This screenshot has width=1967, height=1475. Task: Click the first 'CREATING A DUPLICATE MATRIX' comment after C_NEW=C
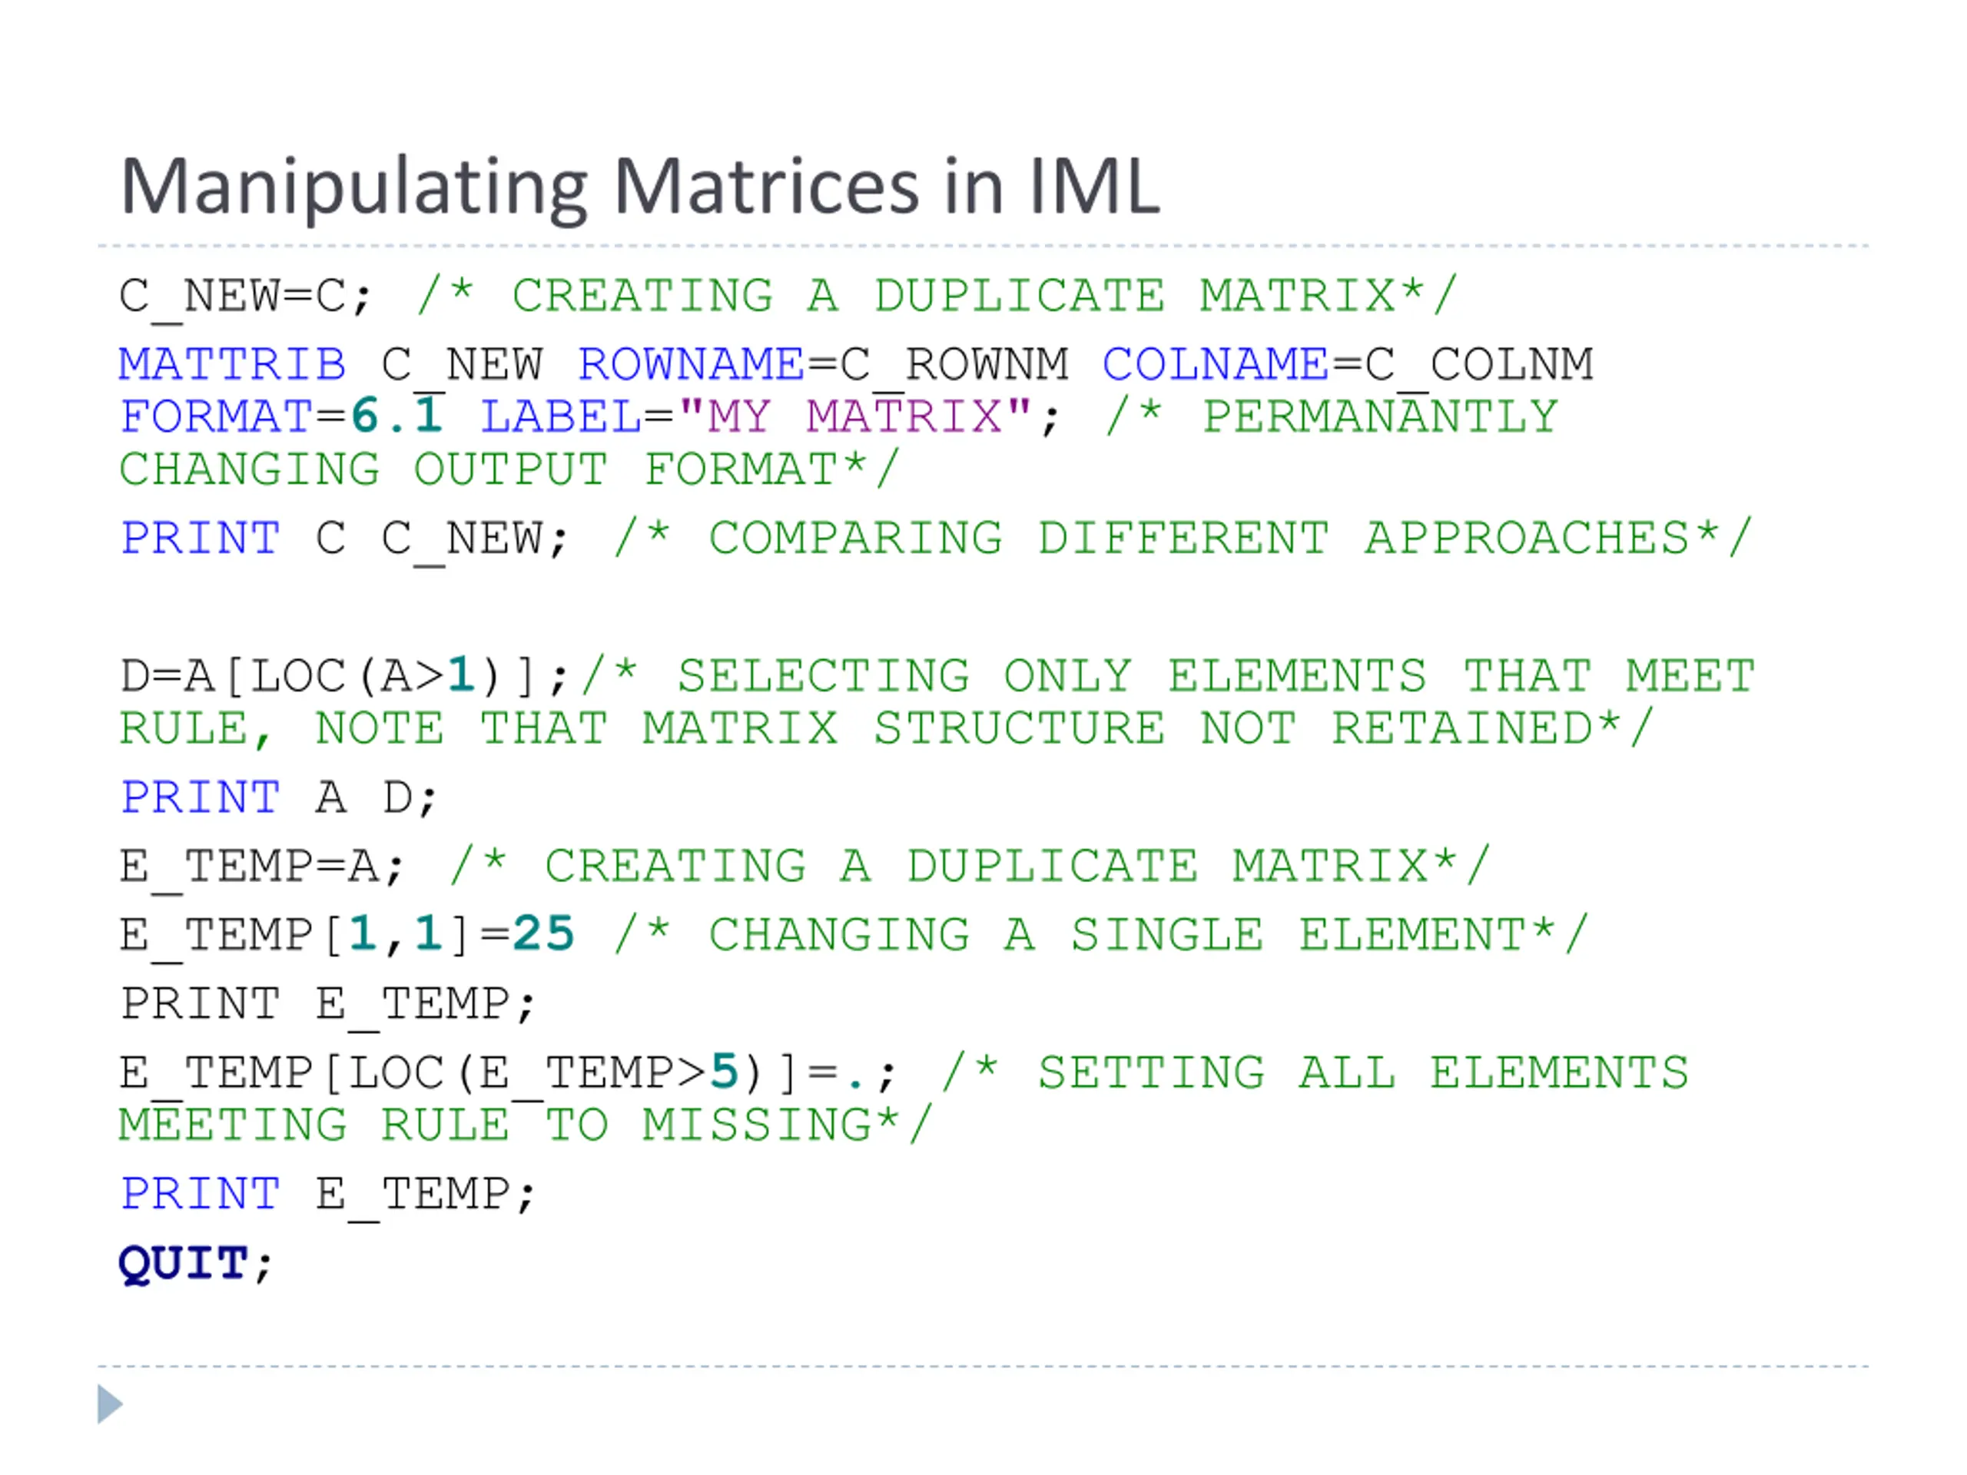coord(938,296)
